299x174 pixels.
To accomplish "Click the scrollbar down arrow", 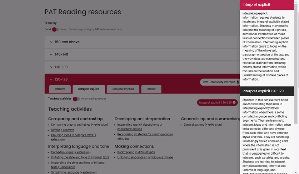I will 296,173.
